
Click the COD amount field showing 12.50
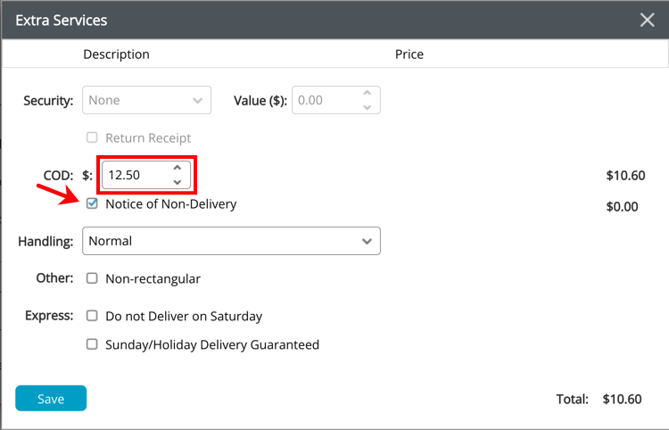pyautogui.click(x=134, y=175)
